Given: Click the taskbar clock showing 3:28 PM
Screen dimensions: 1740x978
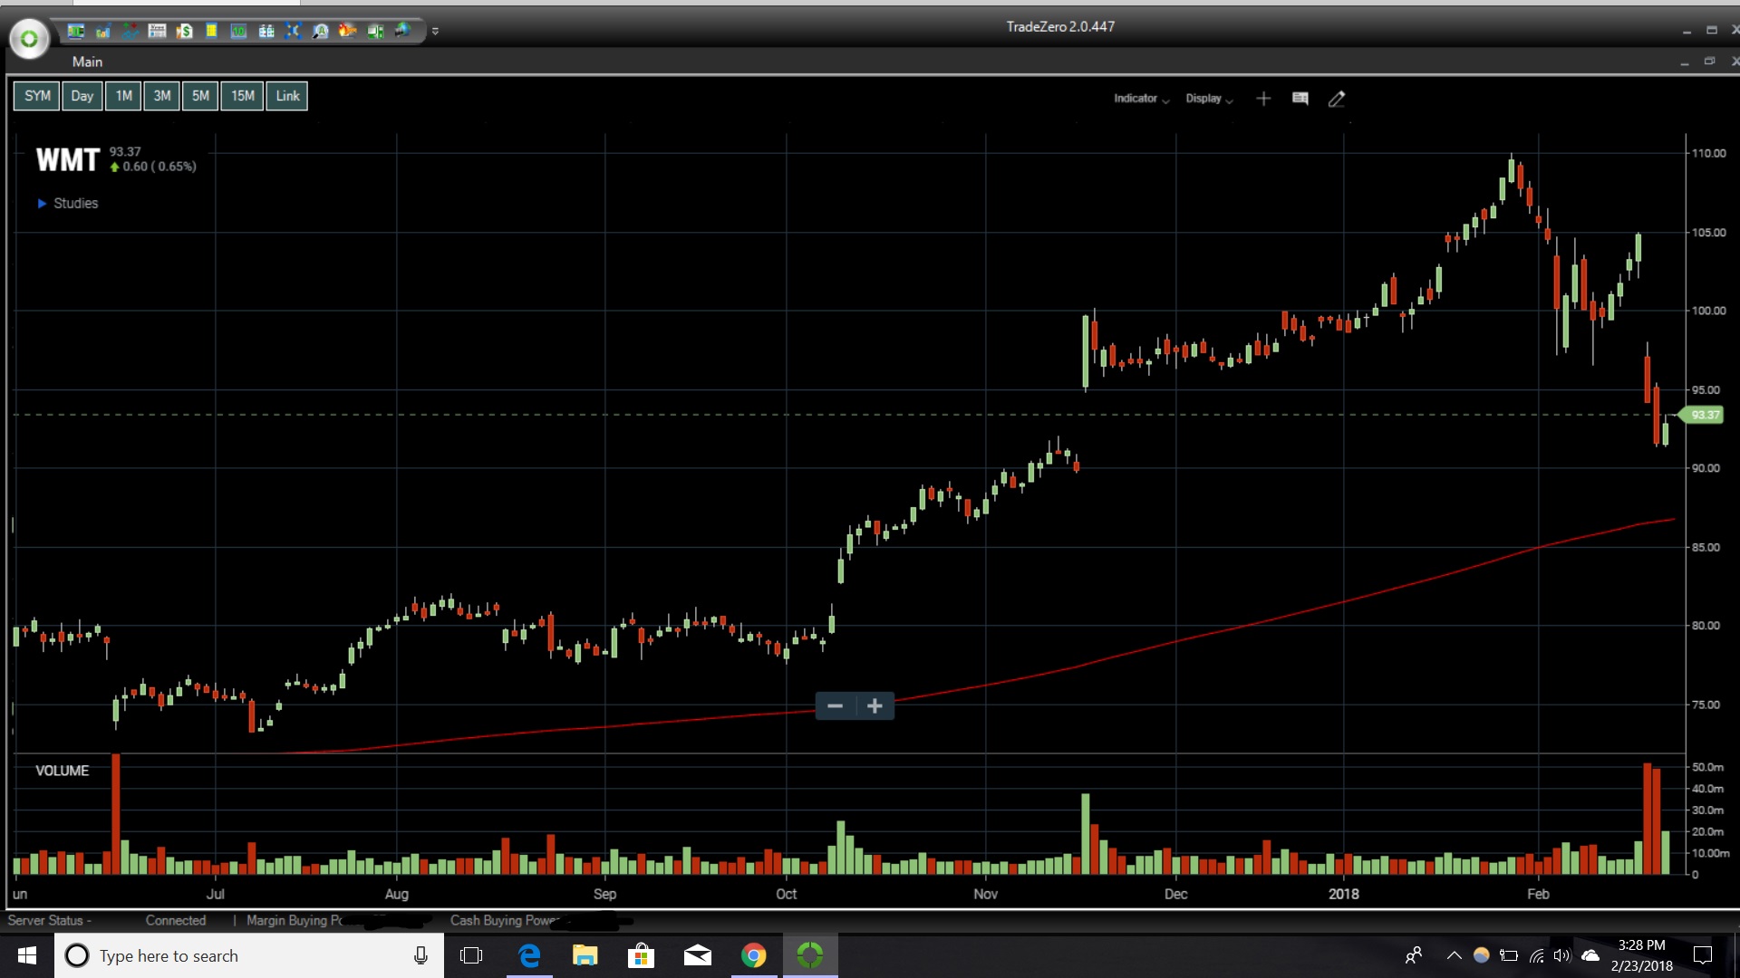Looking at the screenshot, I should pyautogui.click(x=1641, y=955).
